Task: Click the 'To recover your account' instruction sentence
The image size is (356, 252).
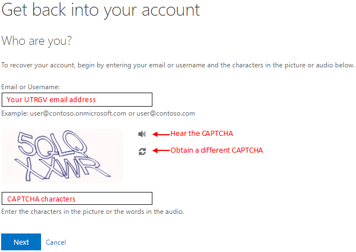Action: tap(178, 65)
